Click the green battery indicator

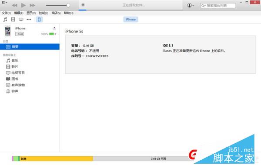(x=52, y=34)
